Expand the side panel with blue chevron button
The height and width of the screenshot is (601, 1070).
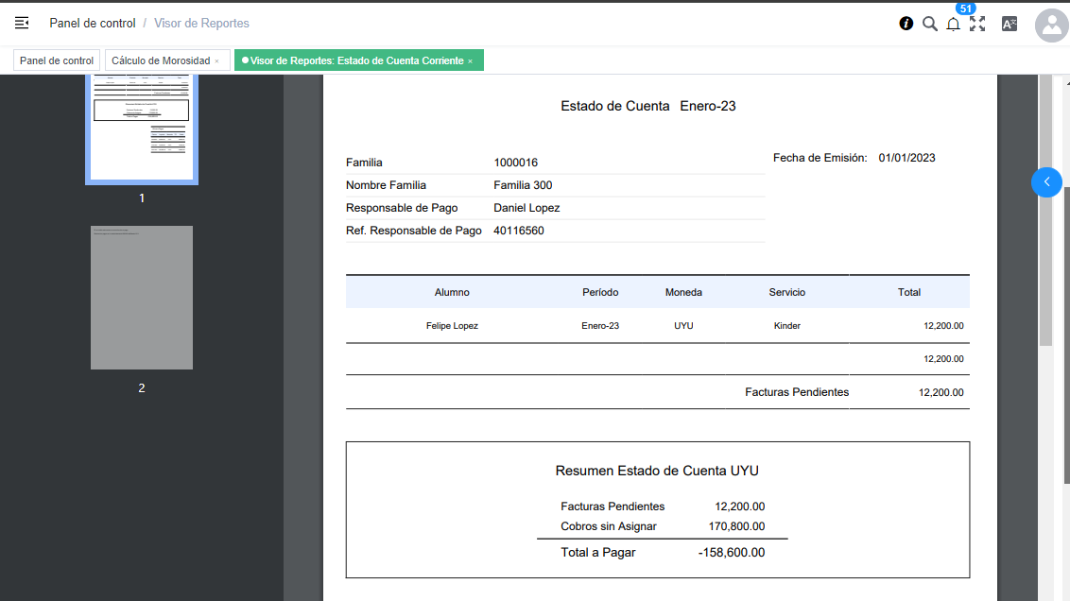(1046, 181)
